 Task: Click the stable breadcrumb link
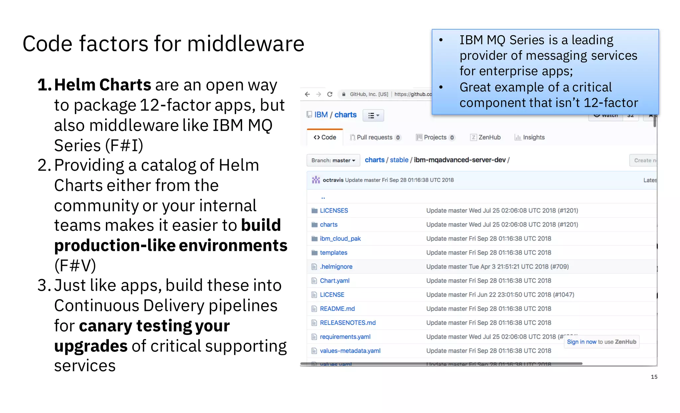(399, 160)
